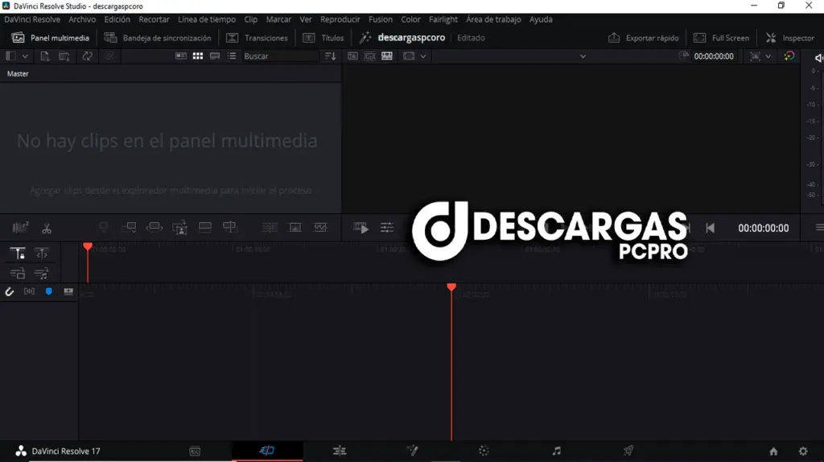Open the Project Manager home icon

pyautogui.click(x=773, y=451)
